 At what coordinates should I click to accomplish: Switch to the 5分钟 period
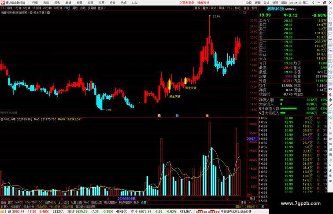[27, 8]
